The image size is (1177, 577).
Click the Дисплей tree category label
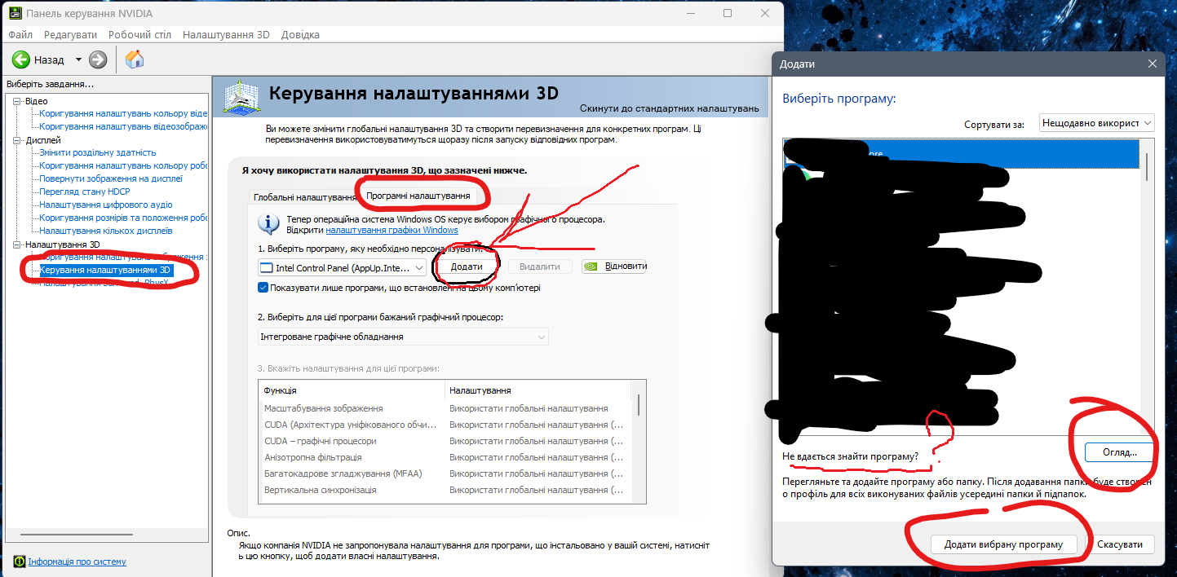click(x=43, y=140)
